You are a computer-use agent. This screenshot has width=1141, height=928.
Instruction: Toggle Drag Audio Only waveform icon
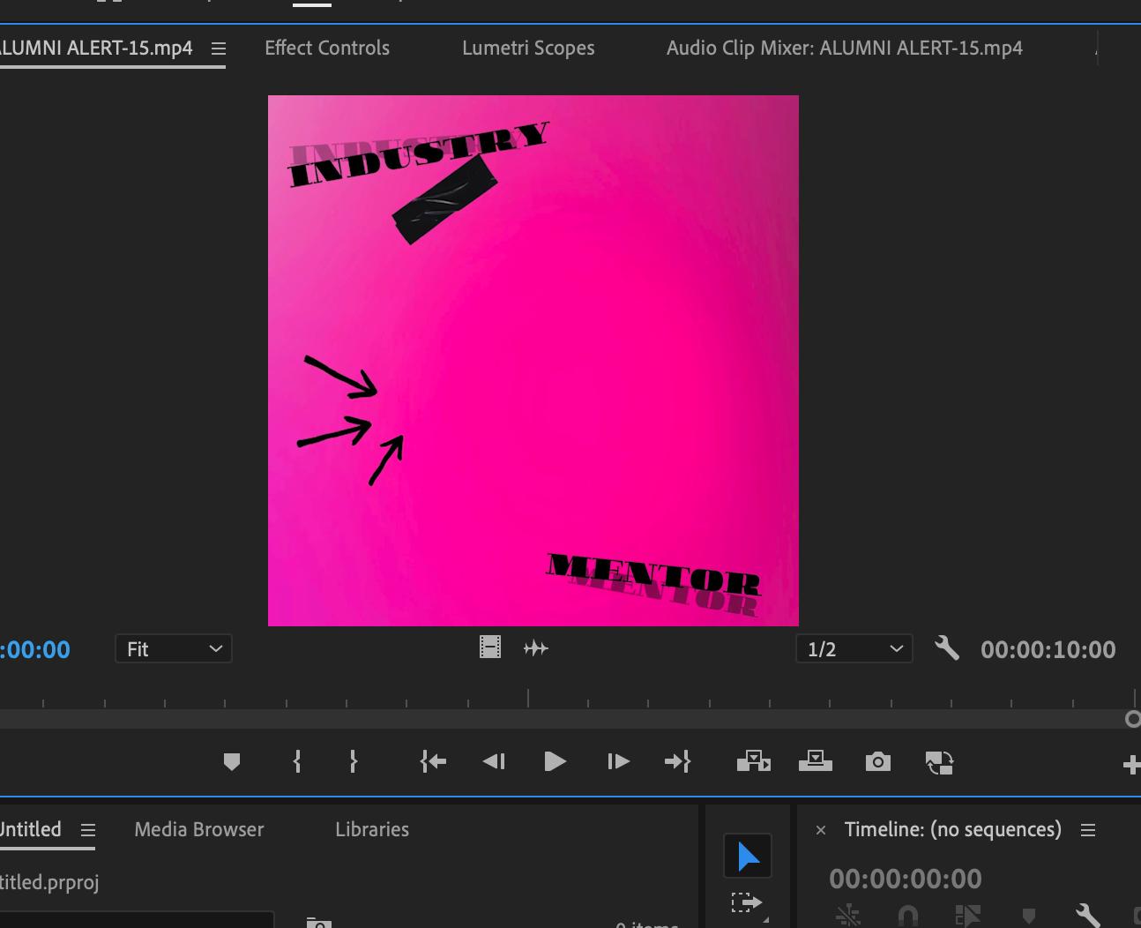536,648
